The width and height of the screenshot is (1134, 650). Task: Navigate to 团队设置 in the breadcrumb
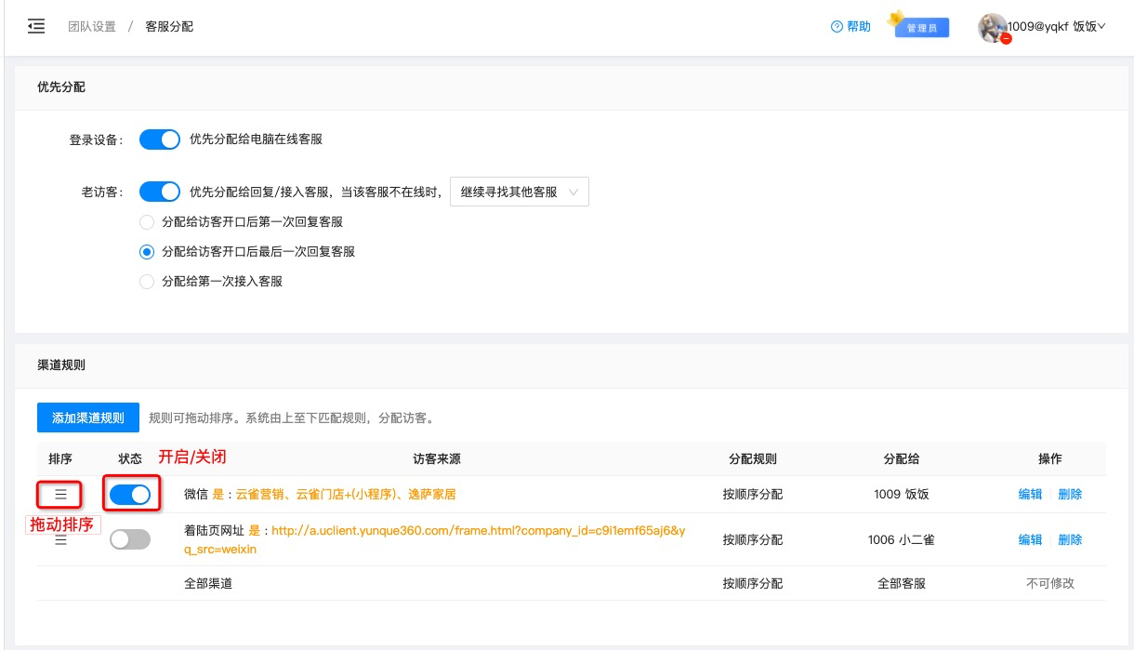tap(93, 27)
